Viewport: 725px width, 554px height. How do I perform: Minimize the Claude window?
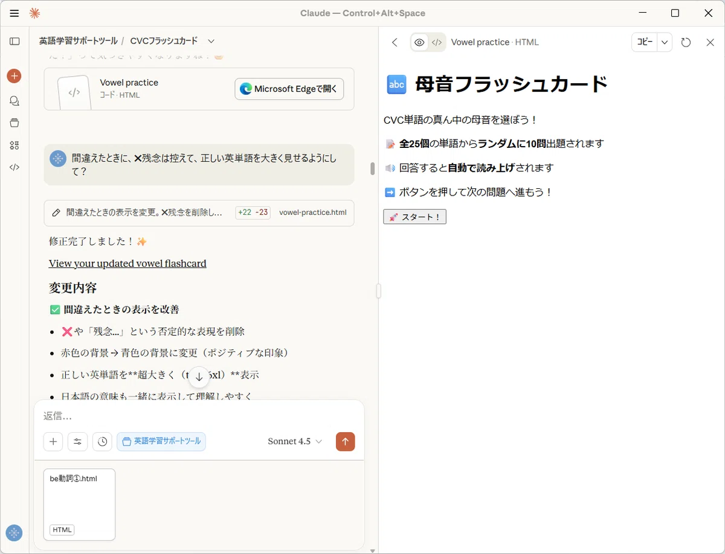tap(642, 13)
